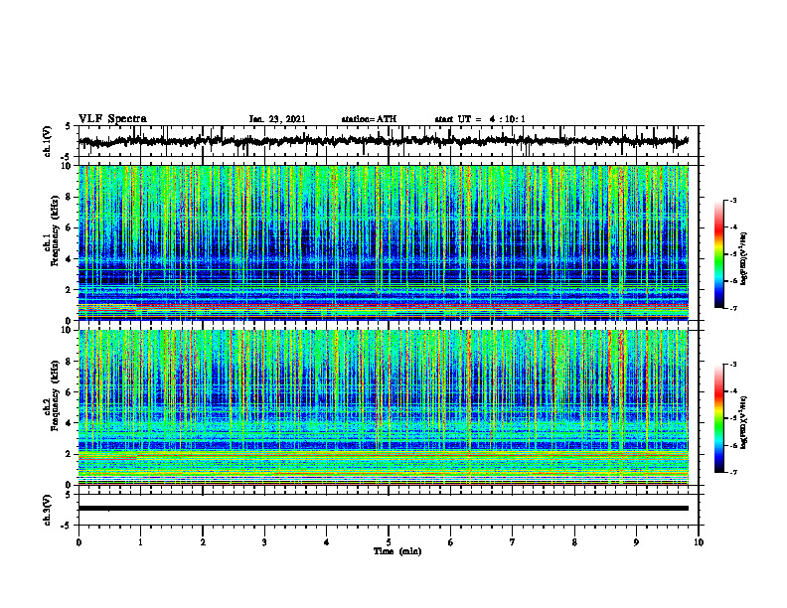Click the "ch.3(V)" waveform axis label

(x=47, y=510)
